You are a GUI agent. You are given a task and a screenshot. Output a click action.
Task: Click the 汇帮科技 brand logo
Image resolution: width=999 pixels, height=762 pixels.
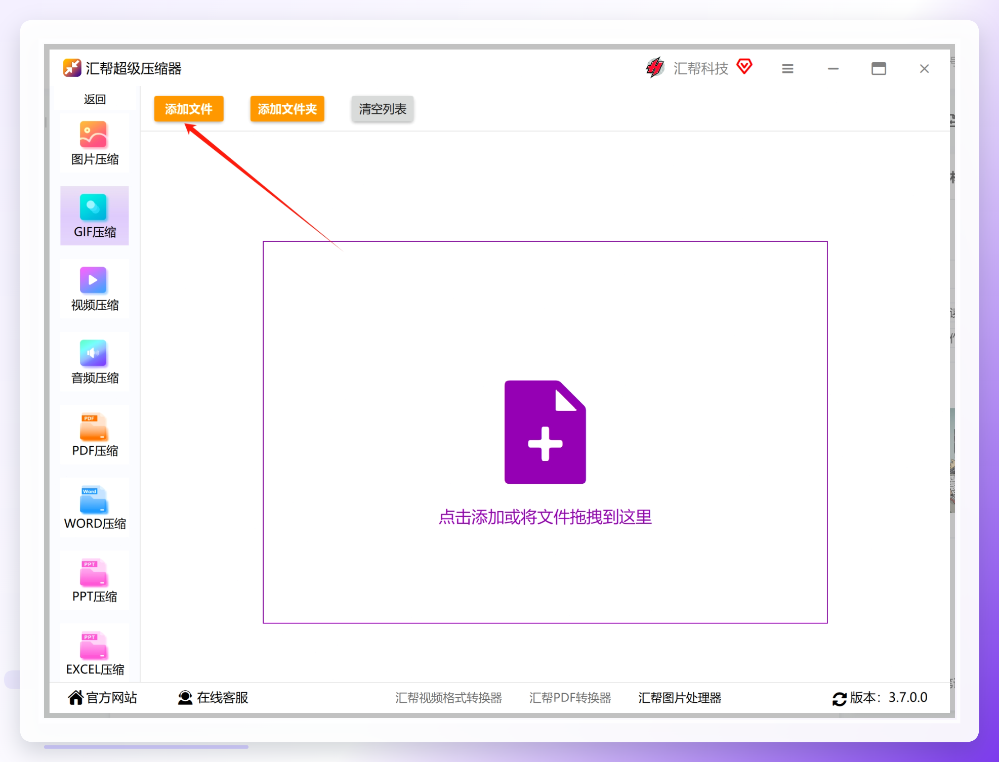tap(654, 67)
